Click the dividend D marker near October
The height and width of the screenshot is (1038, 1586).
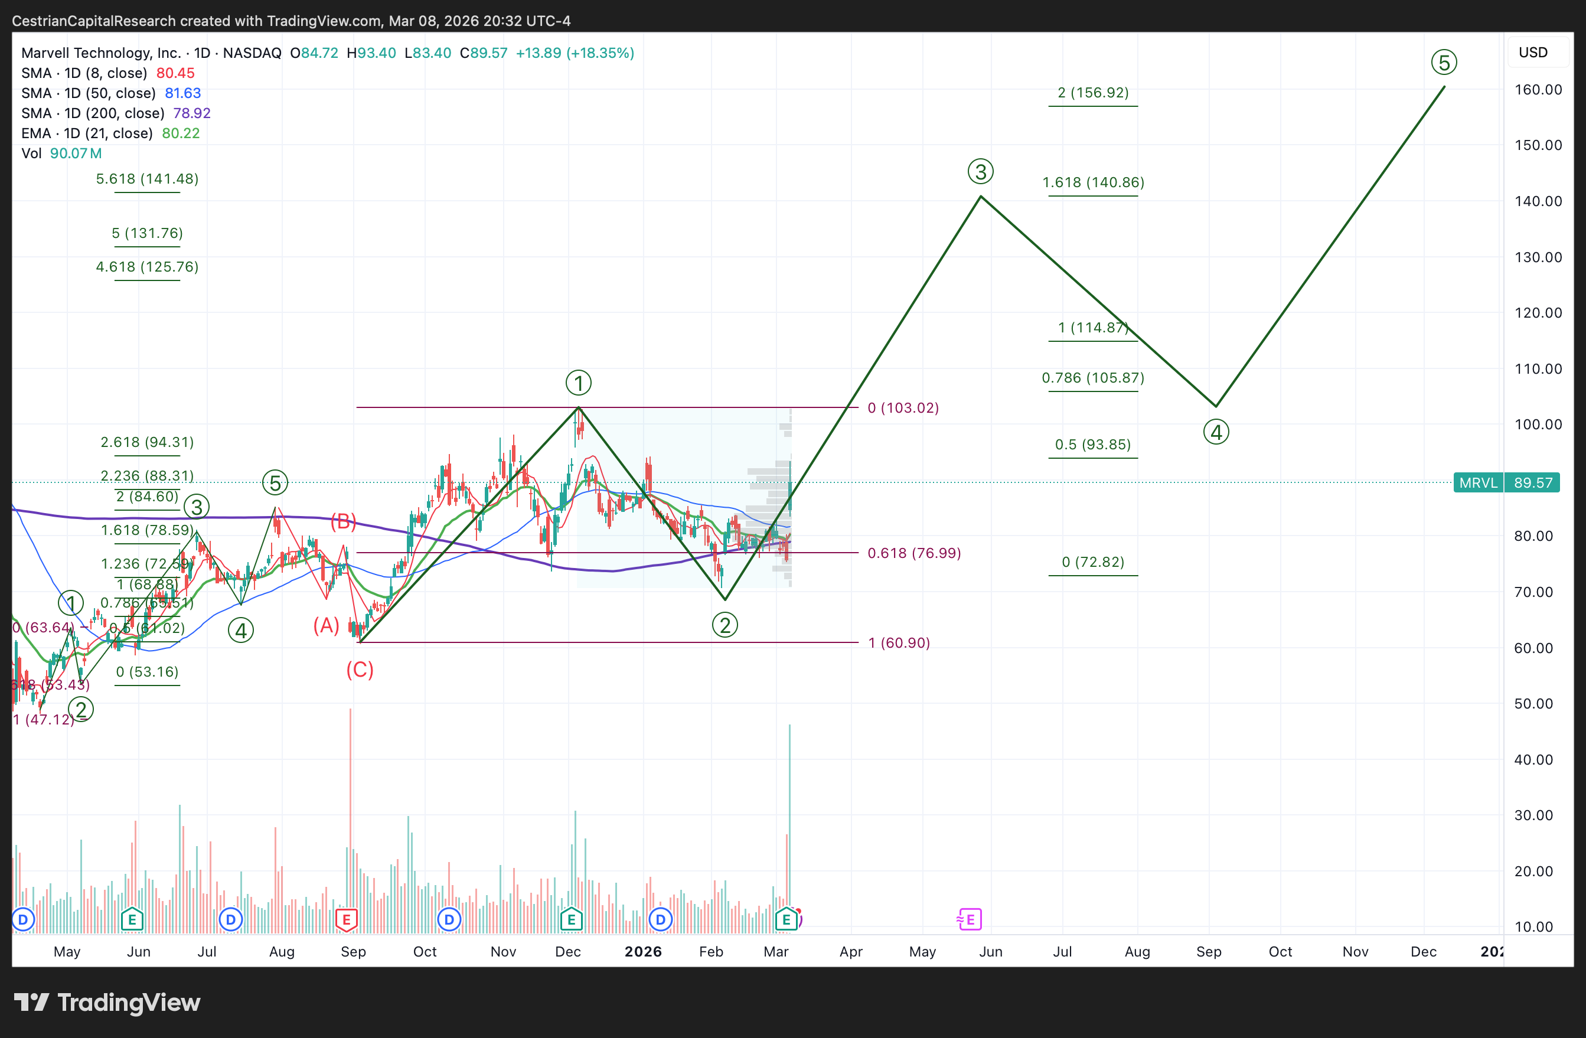449,920
